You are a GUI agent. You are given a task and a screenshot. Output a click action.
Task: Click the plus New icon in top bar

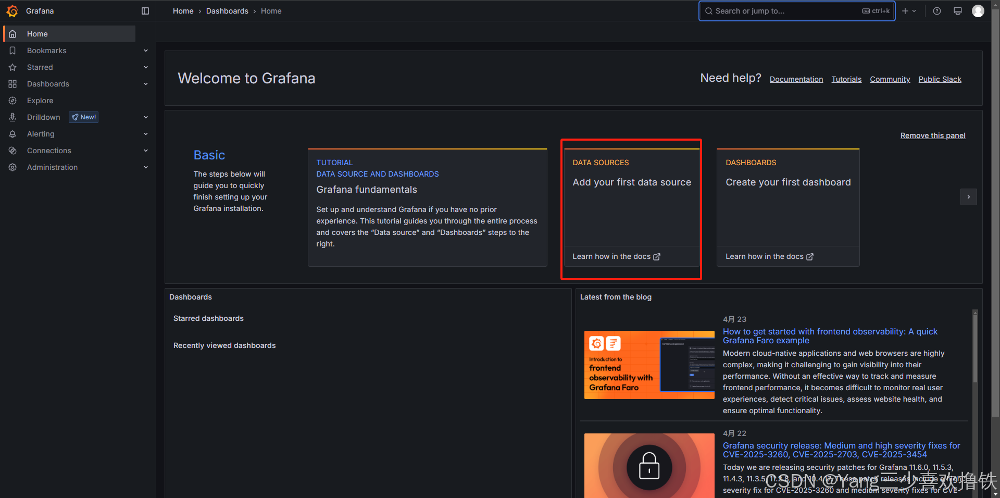click(905, 11)
